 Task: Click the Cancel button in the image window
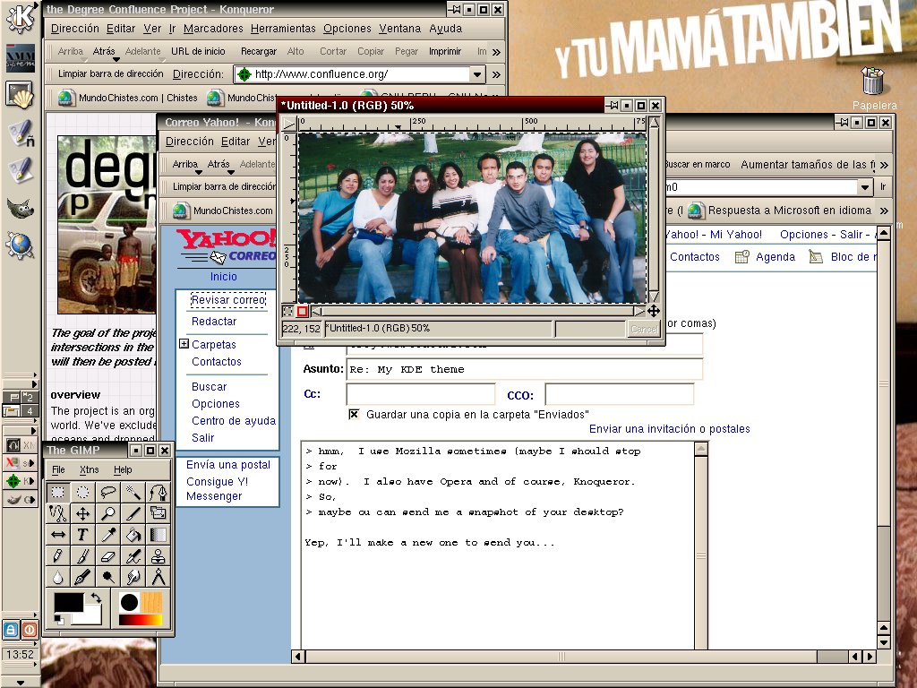coord(644,329)
